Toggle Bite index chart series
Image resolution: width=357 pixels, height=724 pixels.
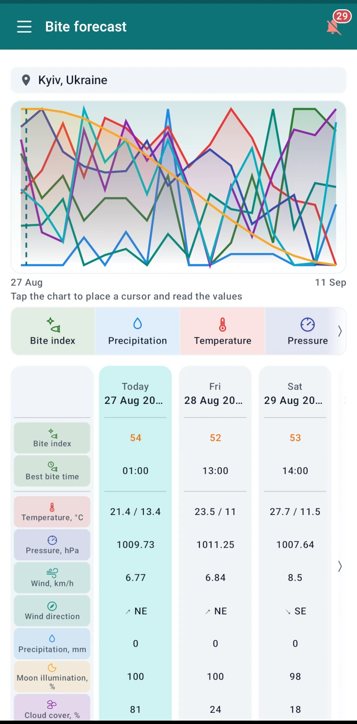[53, 331]
